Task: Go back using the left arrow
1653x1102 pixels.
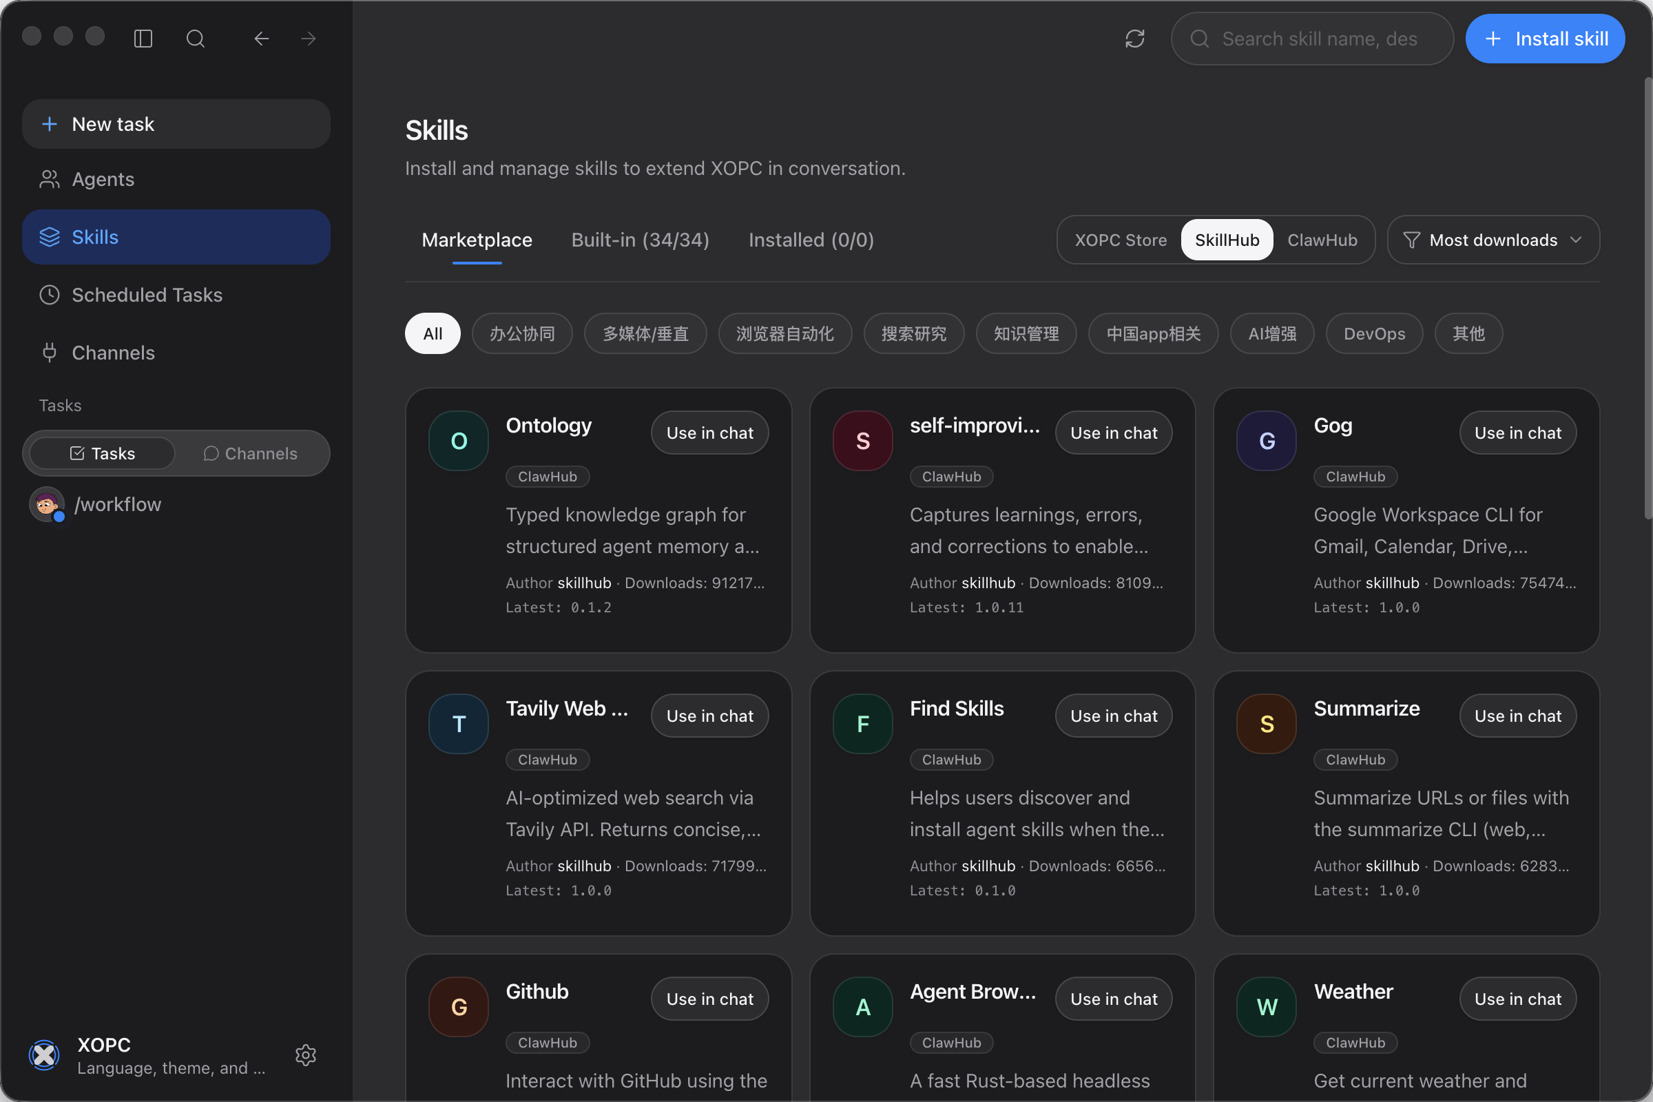Action: [262, 39]
